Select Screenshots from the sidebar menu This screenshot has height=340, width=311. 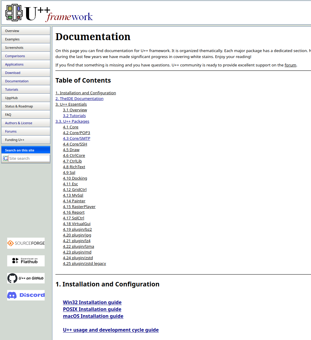tap(26, 48)
